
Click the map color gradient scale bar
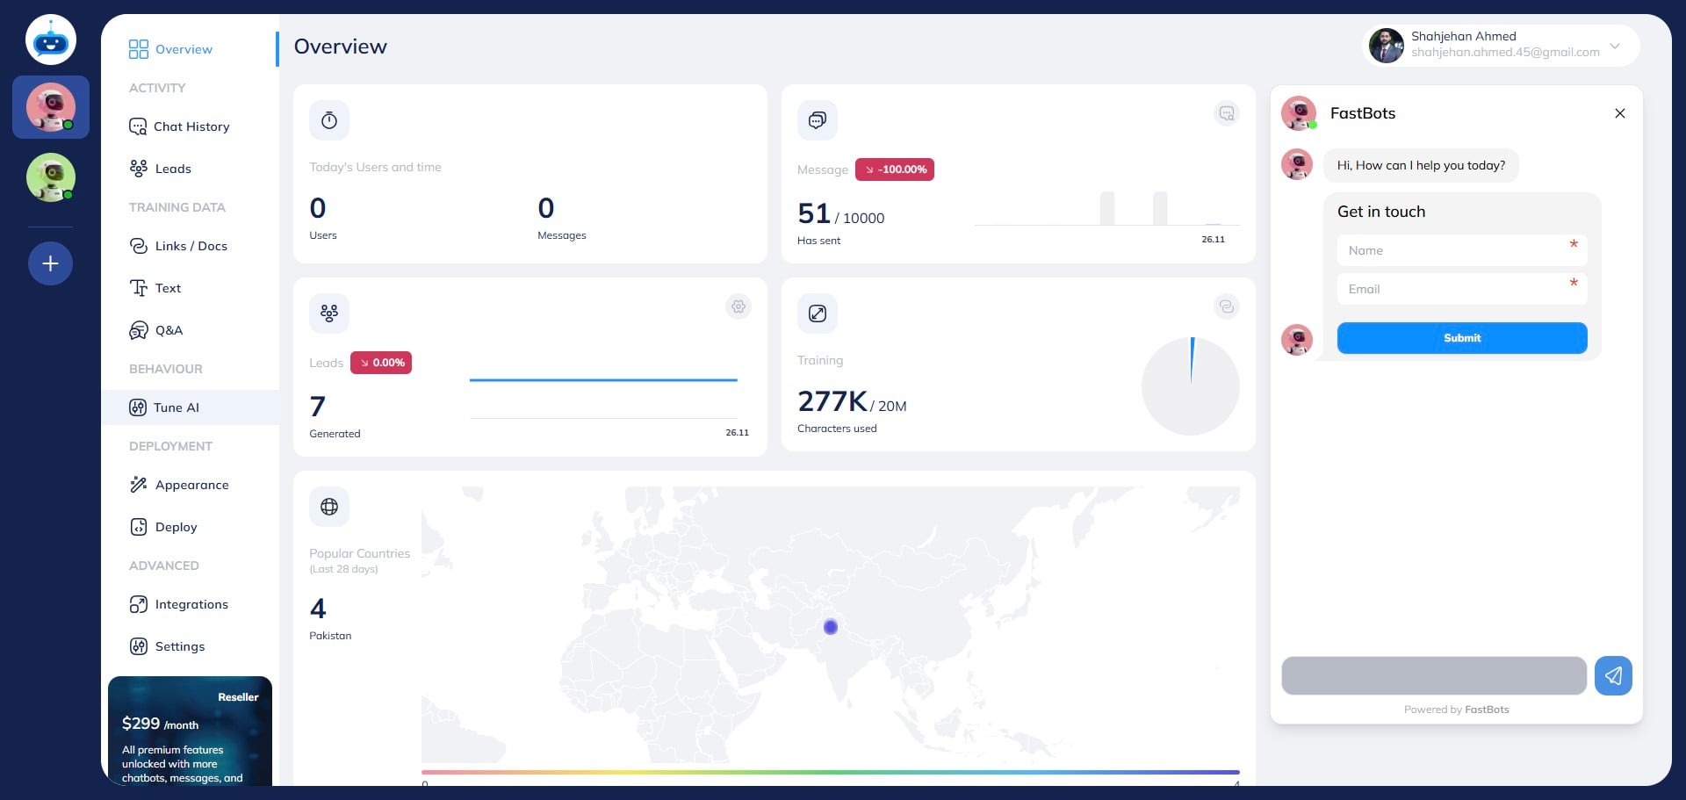pyautogui.click(x=830, y=772)
